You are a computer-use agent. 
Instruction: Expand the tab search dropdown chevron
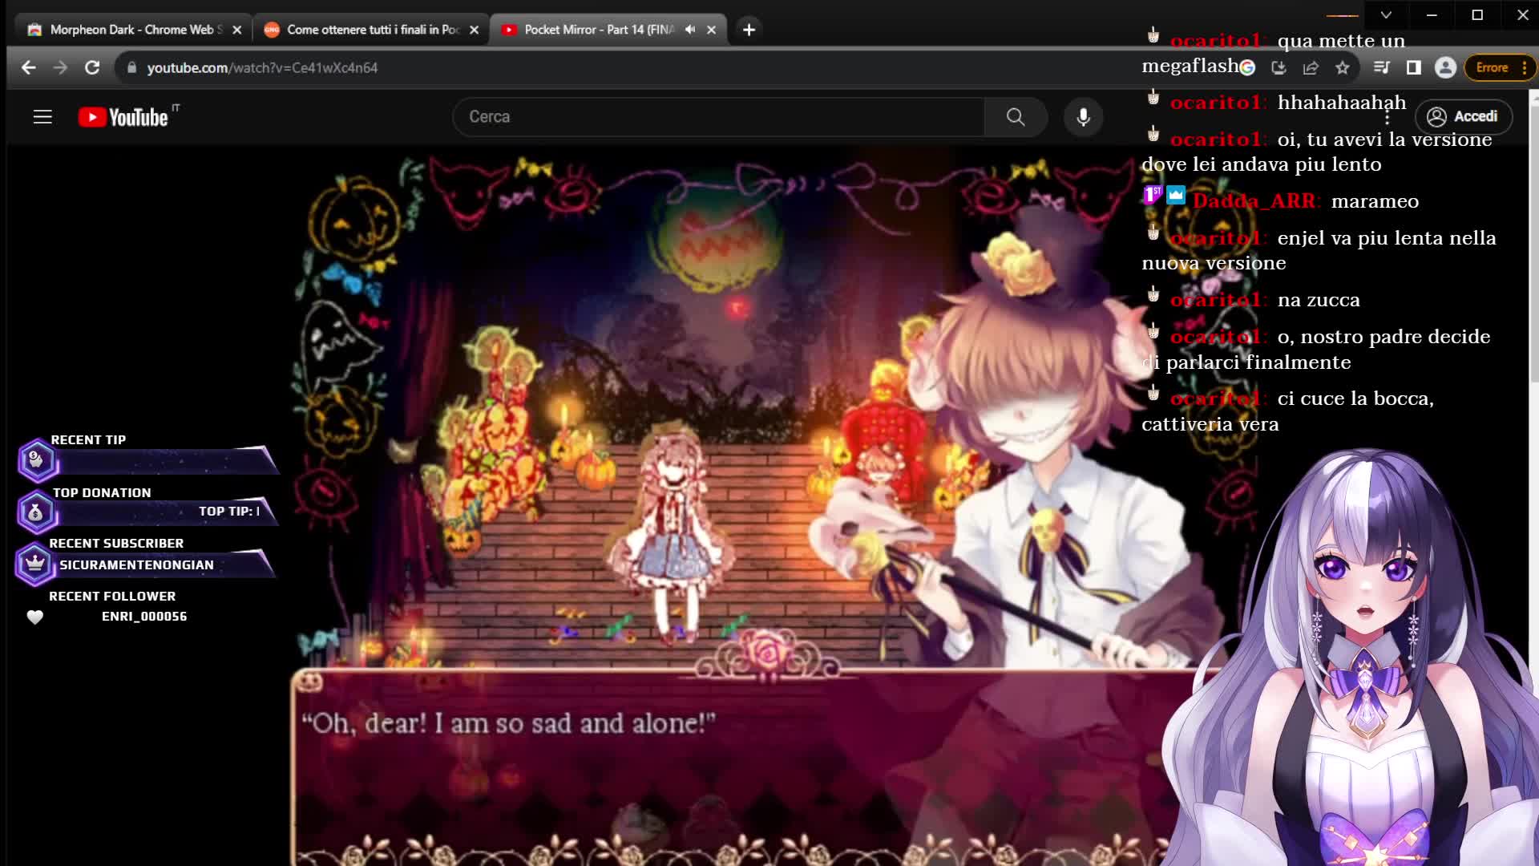(x=1386, y=14)
